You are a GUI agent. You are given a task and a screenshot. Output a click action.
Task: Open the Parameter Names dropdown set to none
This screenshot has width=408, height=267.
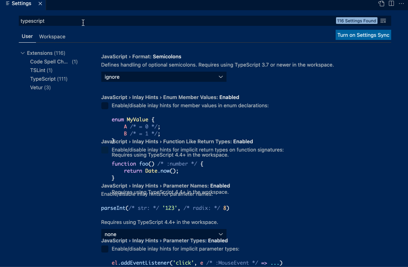(x=164, y=234)
